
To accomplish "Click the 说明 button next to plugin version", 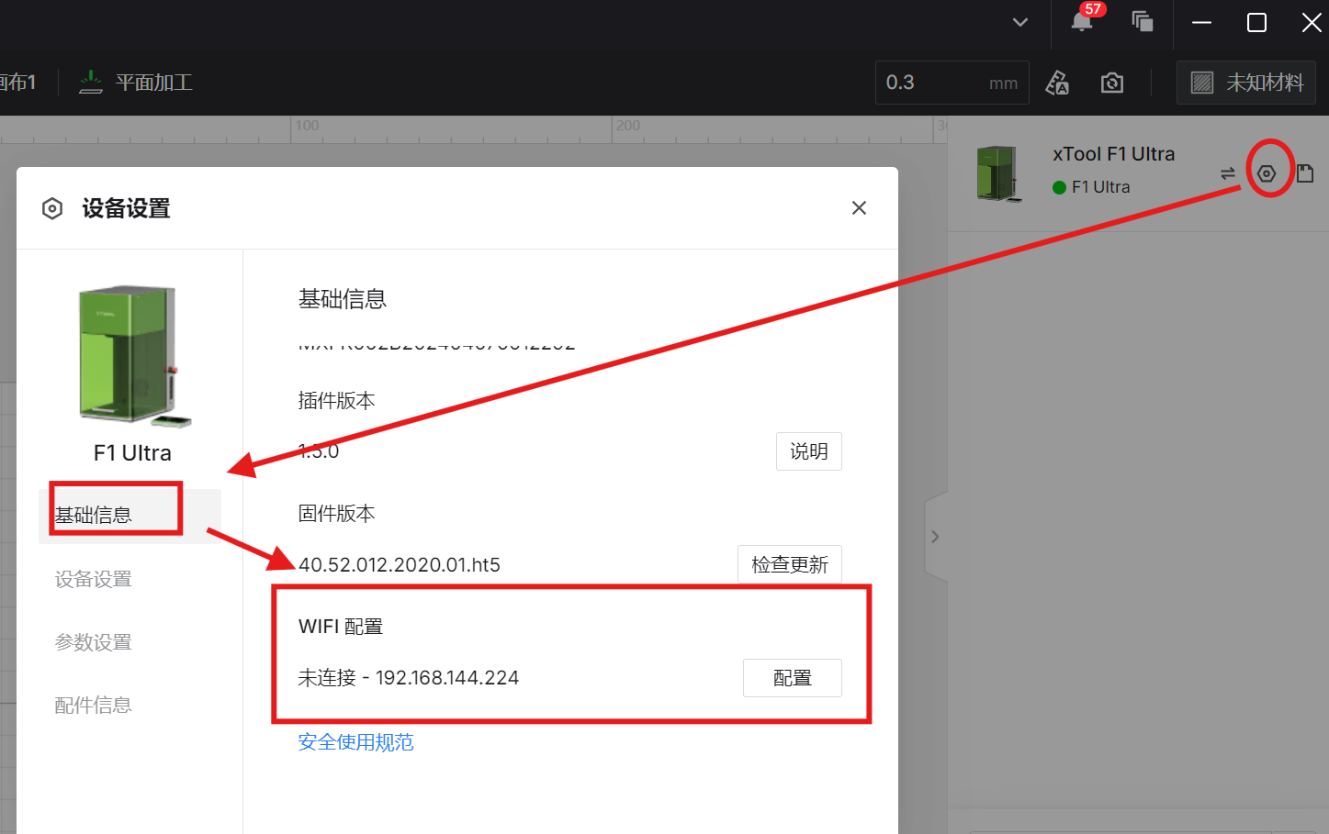I will coord(809,451).
